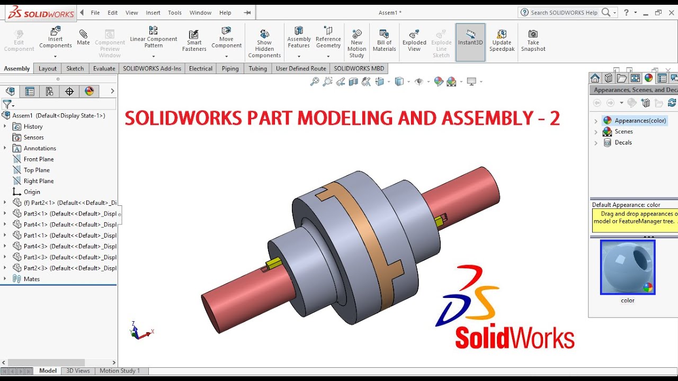
Task: Toggle the Instant3D button
Action: click(470, 42)
